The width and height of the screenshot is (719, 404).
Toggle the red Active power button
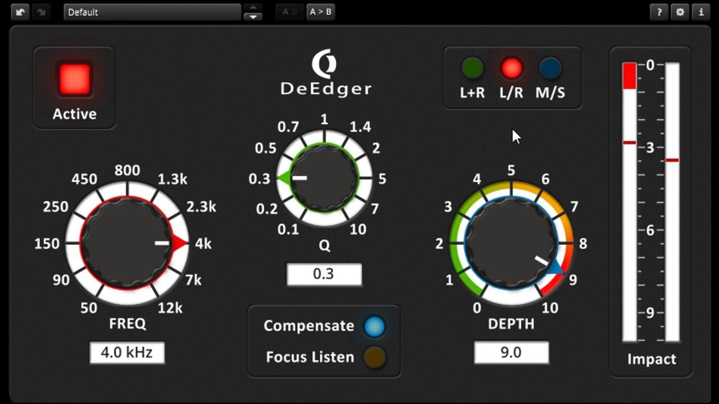coord(74,79)
